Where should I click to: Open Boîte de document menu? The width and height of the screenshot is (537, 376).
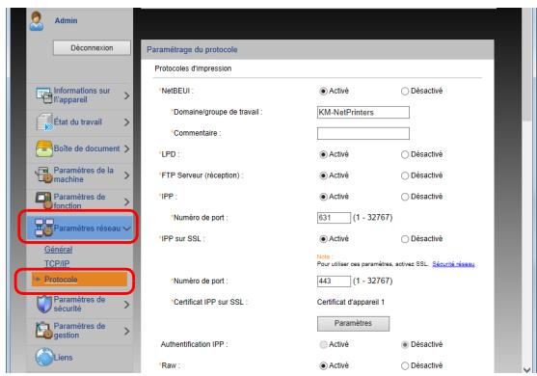coord(79,148)
